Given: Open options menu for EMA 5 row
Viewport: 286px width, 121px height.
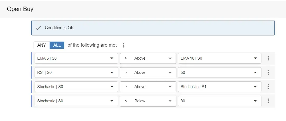Looking at the screenshot, I should (x=268, y=58).
